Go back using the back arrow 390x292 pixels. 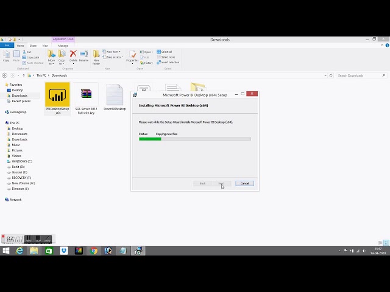tap(4, 75)
